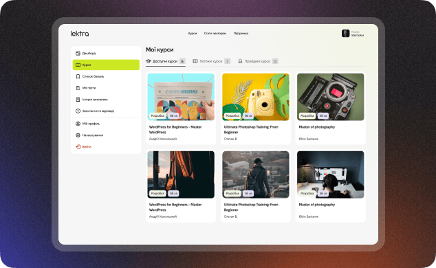Open the yellow instant camera course thumbnail
This screenshot has width=436, height=268.
point(256,97)
